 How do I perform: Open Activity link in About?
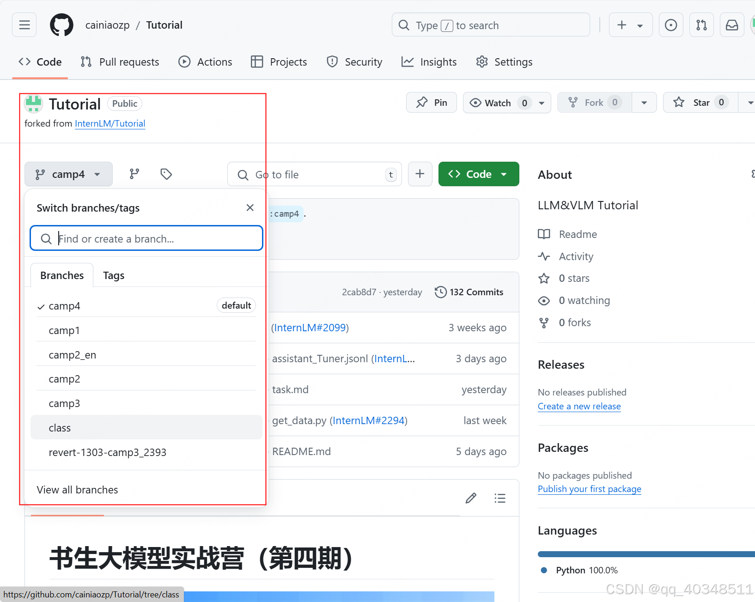point(566,256)
